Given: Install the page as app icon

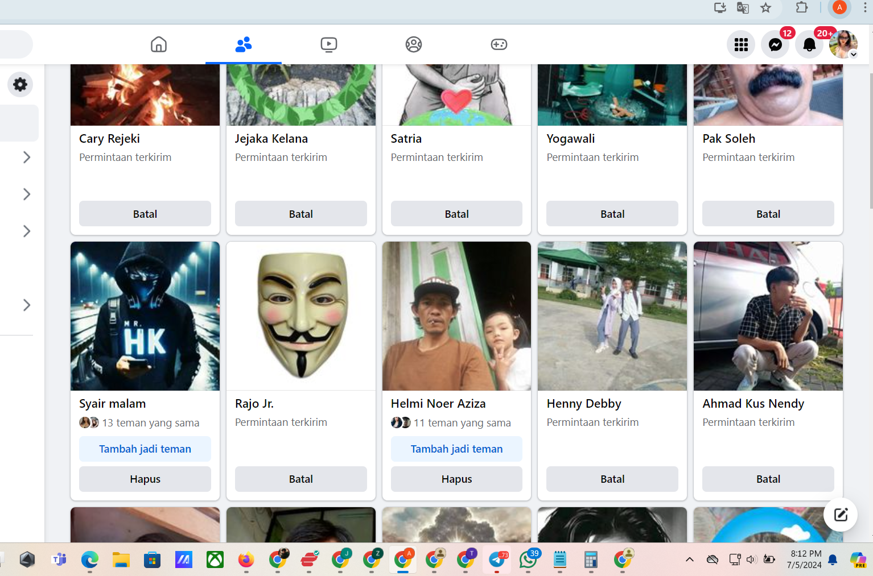Looking at the screenshot, I should coord(720,8).
